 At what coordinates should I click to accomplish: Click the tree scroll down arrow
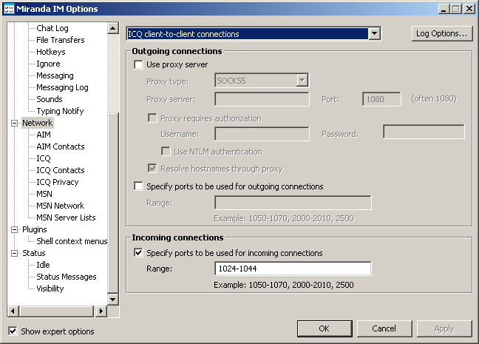[x=112, y=300]
